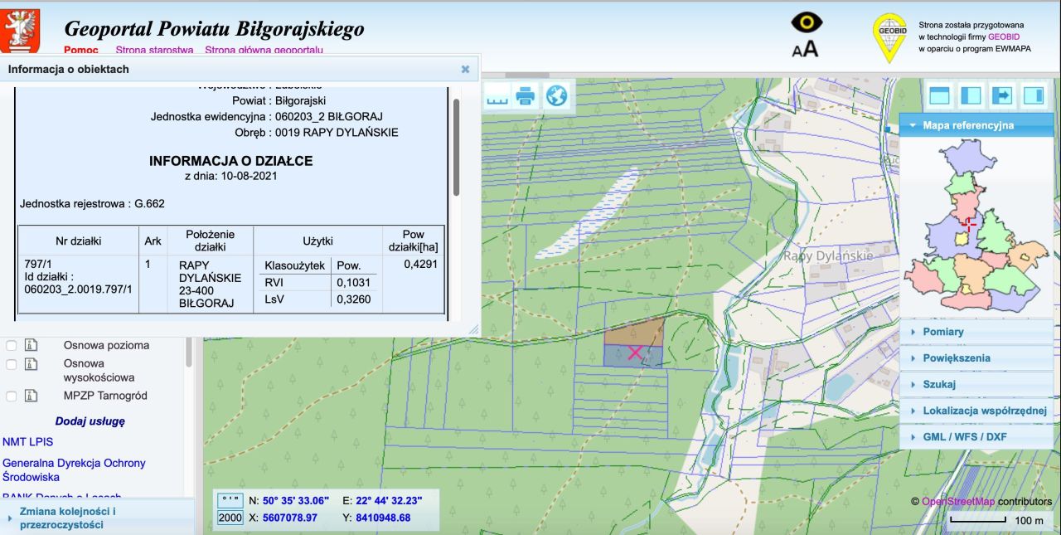Viewport: 1061px width, 535px height.
Task: Enable the Osnowa pozioma layer checkbox
Action: click(12, 345)
